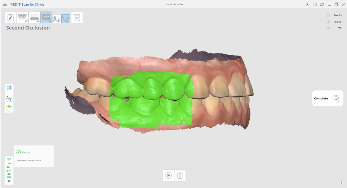Image resolution: width=347 pixels, height=188 pixels.
Task: Delete scan data with the trash icon
Action: [x=180, y=175]
